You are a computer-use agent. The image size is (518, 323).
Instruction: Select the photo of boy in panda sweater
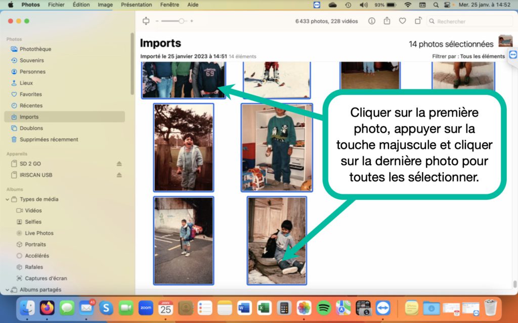point(277,147)
